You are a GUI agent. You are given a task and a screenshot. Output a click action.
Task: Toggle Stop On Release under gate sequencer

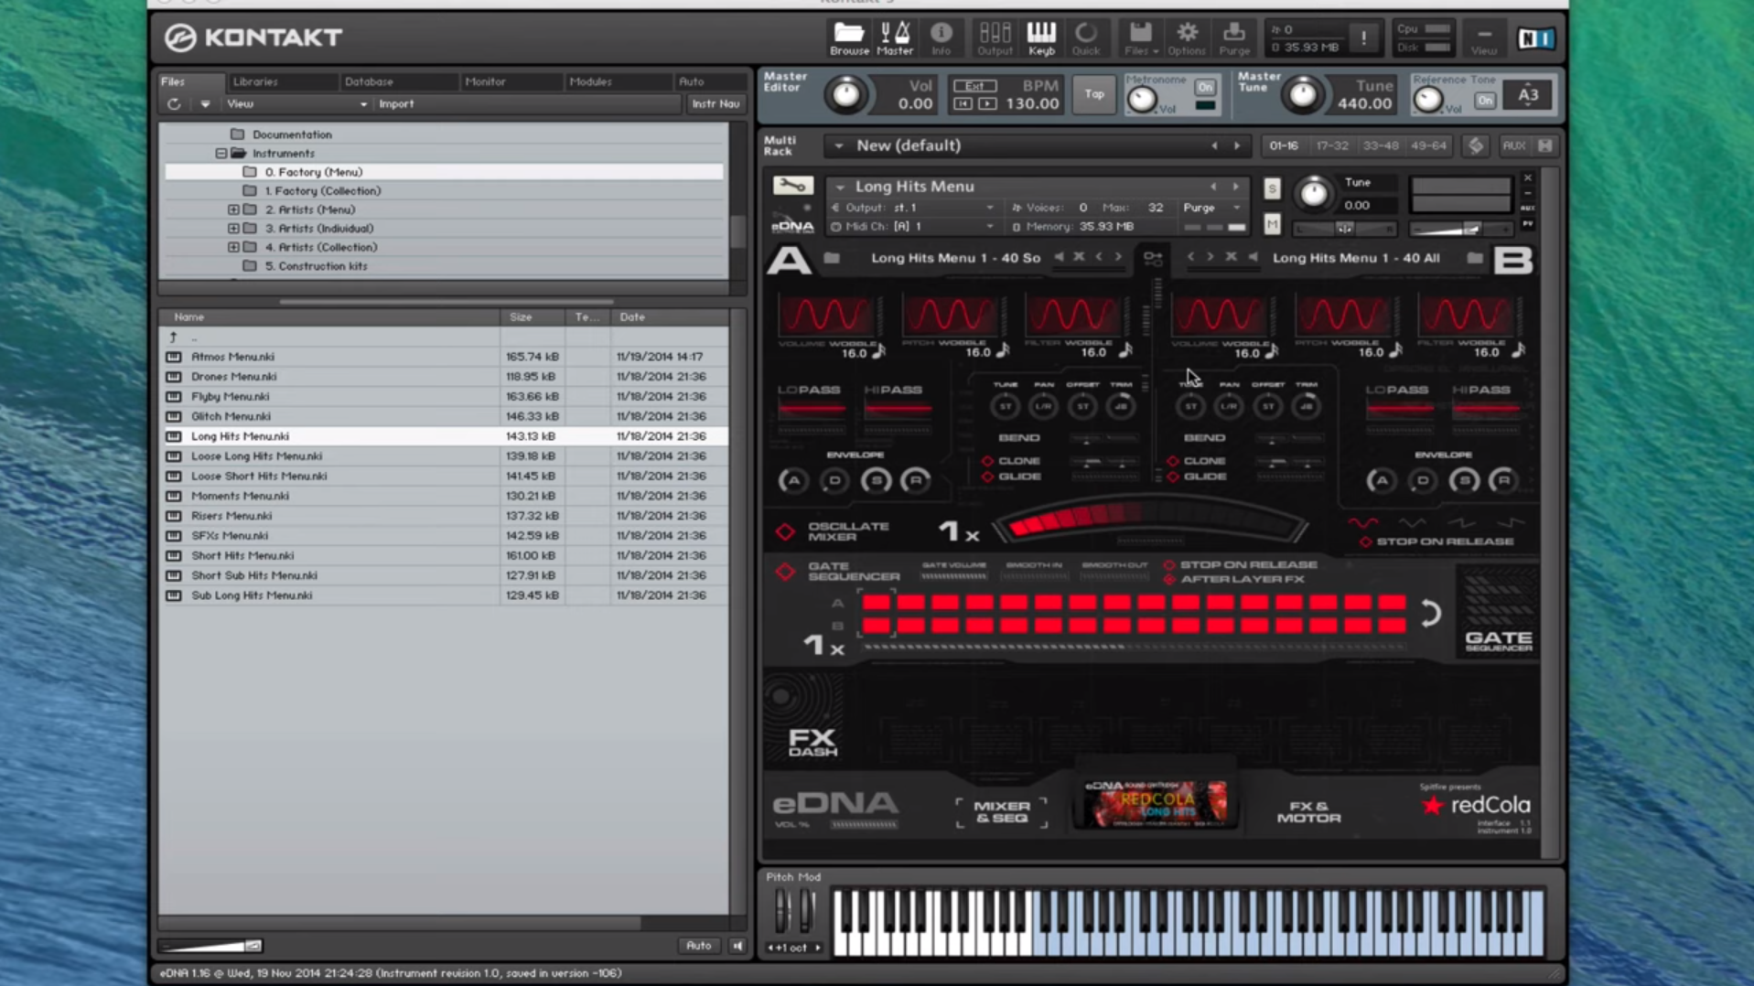point(1169,565)
